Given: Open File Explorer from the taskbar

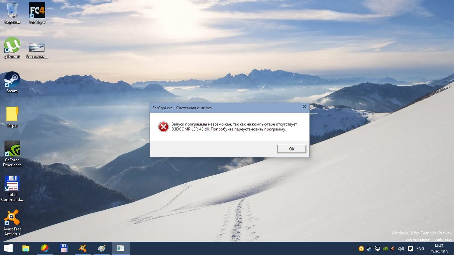Looking at the screenshot, I should click(x=26, y=248).
